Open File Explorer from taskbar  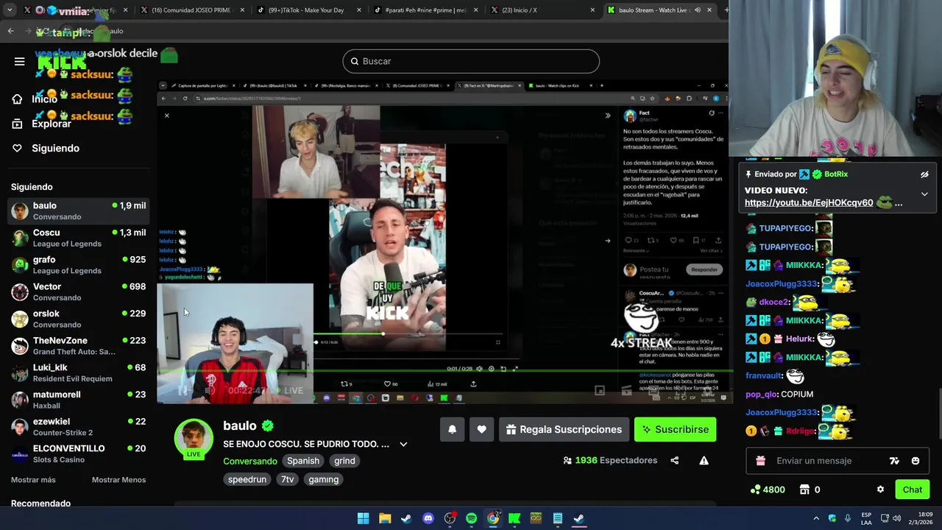click(x=385, y=518)
